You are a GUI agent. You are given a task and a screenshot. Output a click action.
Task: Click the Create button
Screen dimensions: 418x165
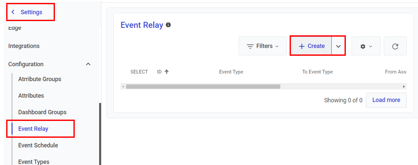311,46
